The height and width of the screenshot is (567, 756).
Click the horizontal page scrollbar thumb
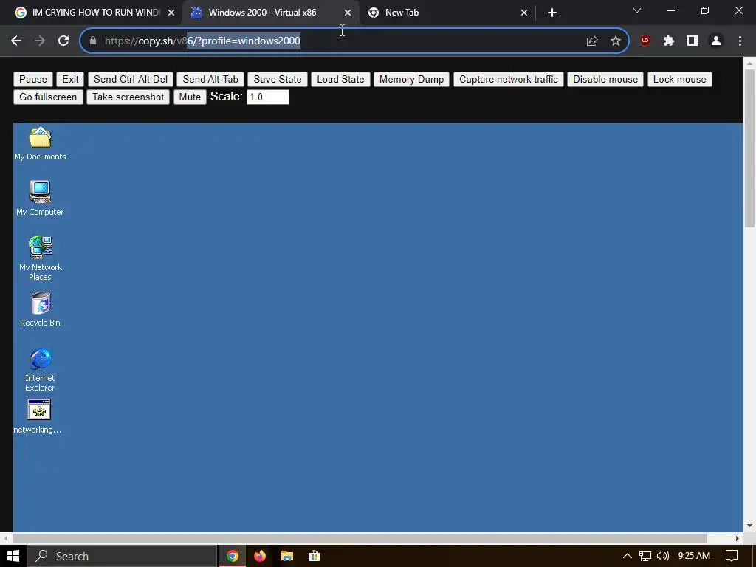(360, 538)
